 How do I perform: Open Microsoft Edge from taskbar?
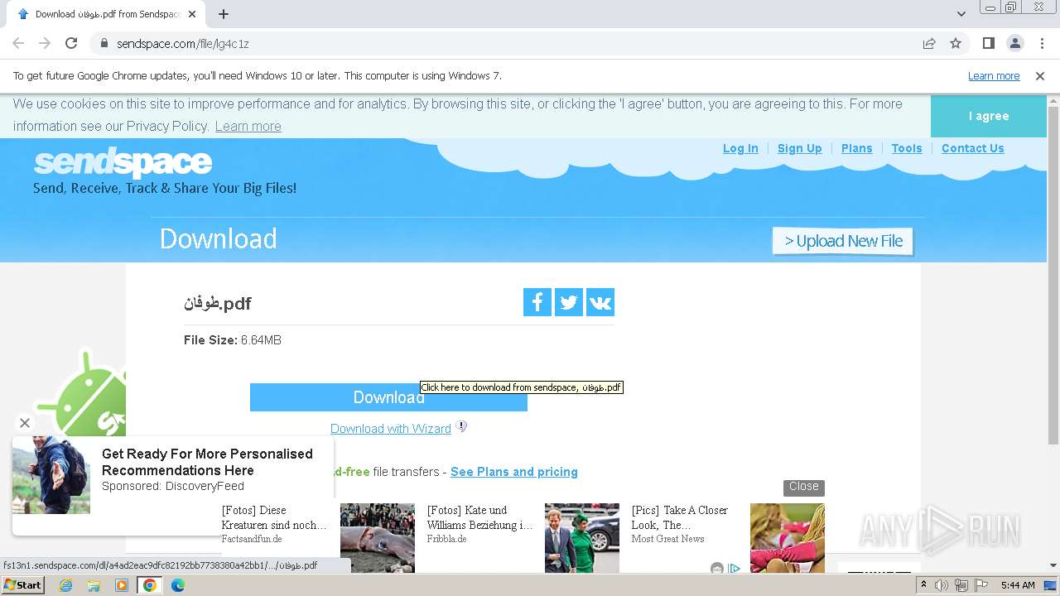pos(177,585)
